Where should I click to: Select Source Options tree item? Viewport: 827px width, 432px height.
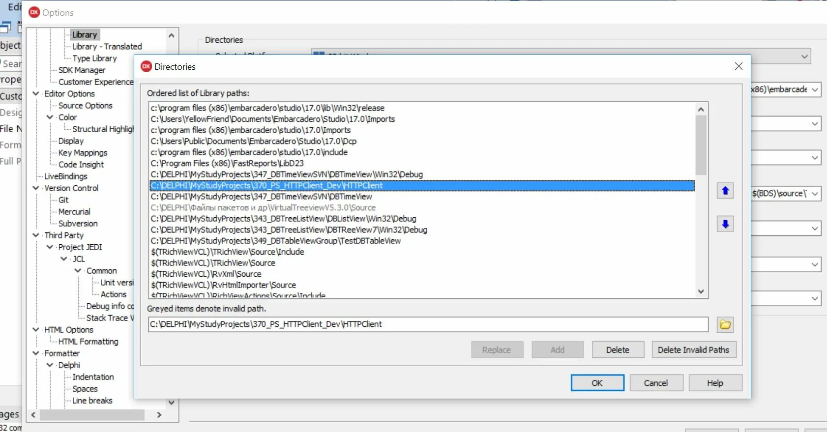(86, 106)
